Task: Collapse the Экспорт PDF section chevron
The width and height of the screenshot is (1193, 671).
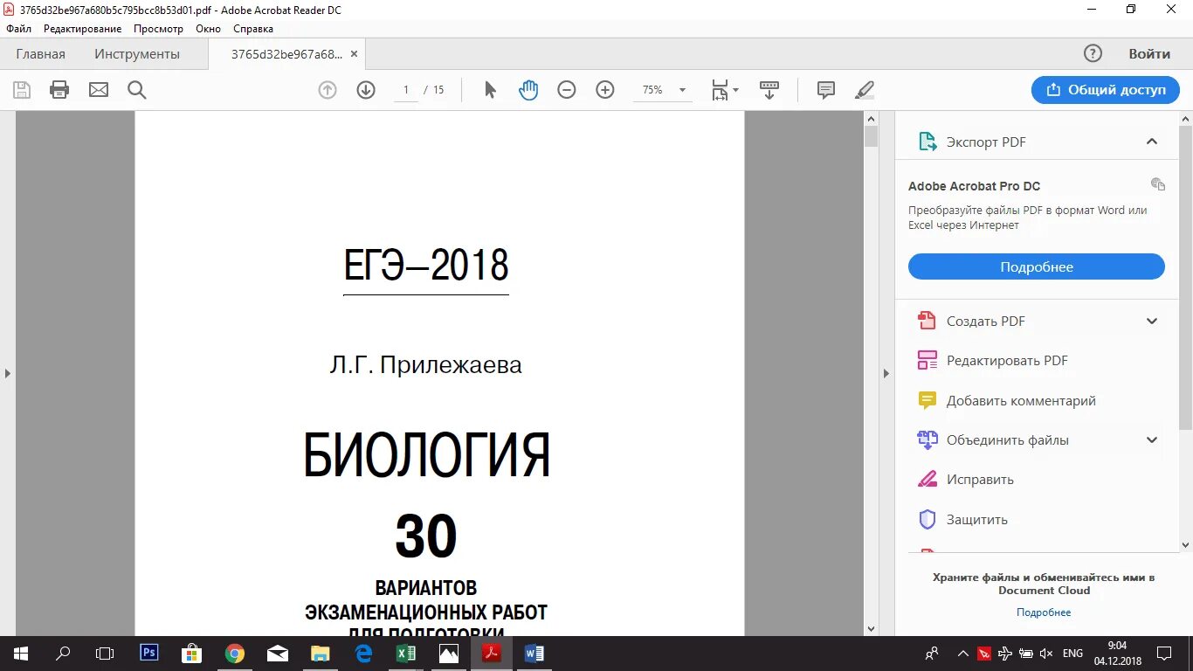Action: (x=1152, y=142)
